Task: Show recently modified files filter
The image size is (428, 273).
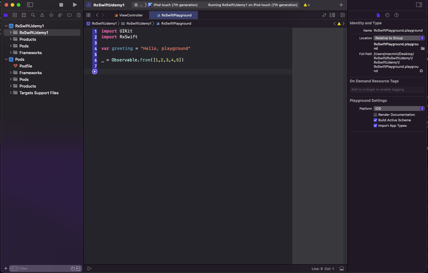Action: pyautogui.click(x=73, y=268)
